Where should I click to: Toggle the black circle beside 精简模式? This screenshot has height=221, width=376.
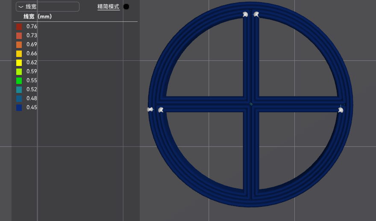click(126, 6)
